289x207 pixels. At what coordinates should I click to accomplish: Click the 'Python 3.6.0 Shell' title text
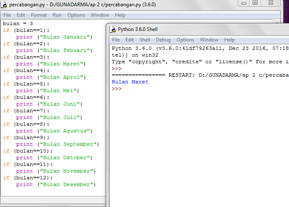tap(138, 29)
